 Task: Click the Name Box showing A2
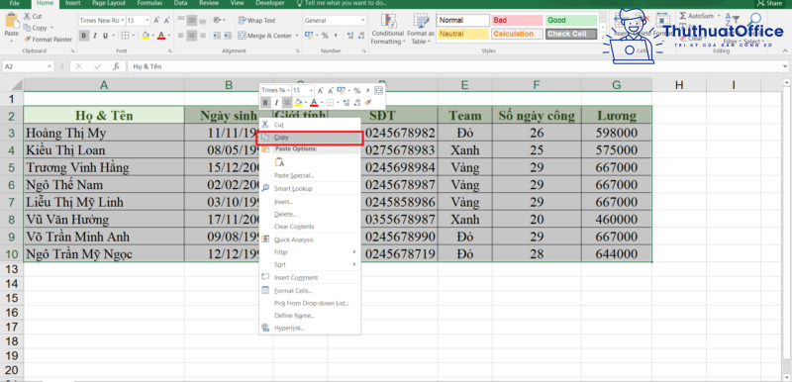pyautogui.click(x=28, y=66)
